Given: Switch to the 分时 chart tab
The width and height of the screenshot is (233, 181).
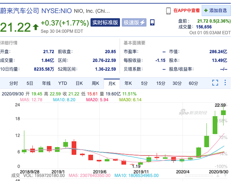Looking at the screenshot, I should point(13,83).
